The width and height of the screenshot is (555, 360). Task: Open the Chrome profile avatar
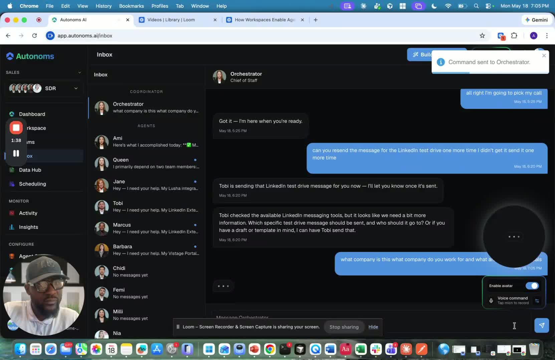(x=534, y=36)
